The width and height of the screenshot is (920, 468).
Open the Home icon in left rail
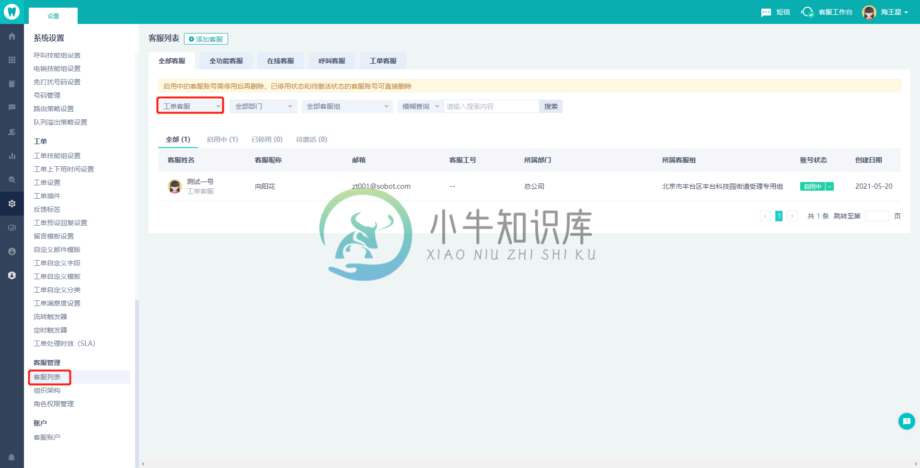12,36
